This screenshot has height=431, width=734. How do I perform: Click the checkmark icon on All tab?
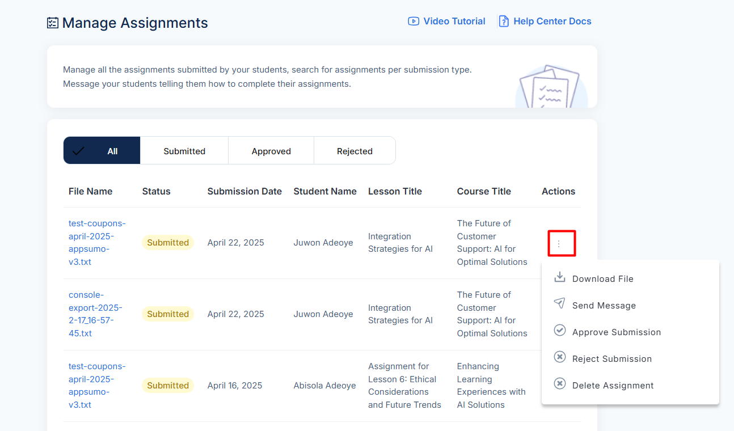coord(78,151)
